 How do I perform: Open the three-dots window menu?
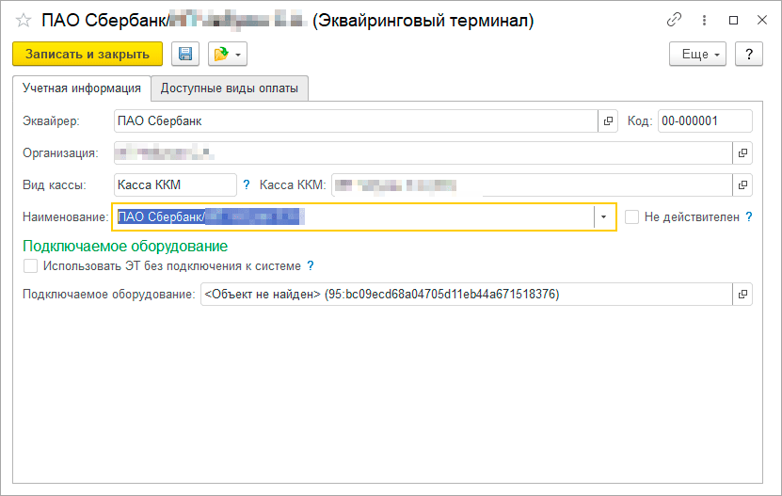click(x=704, y=20)
